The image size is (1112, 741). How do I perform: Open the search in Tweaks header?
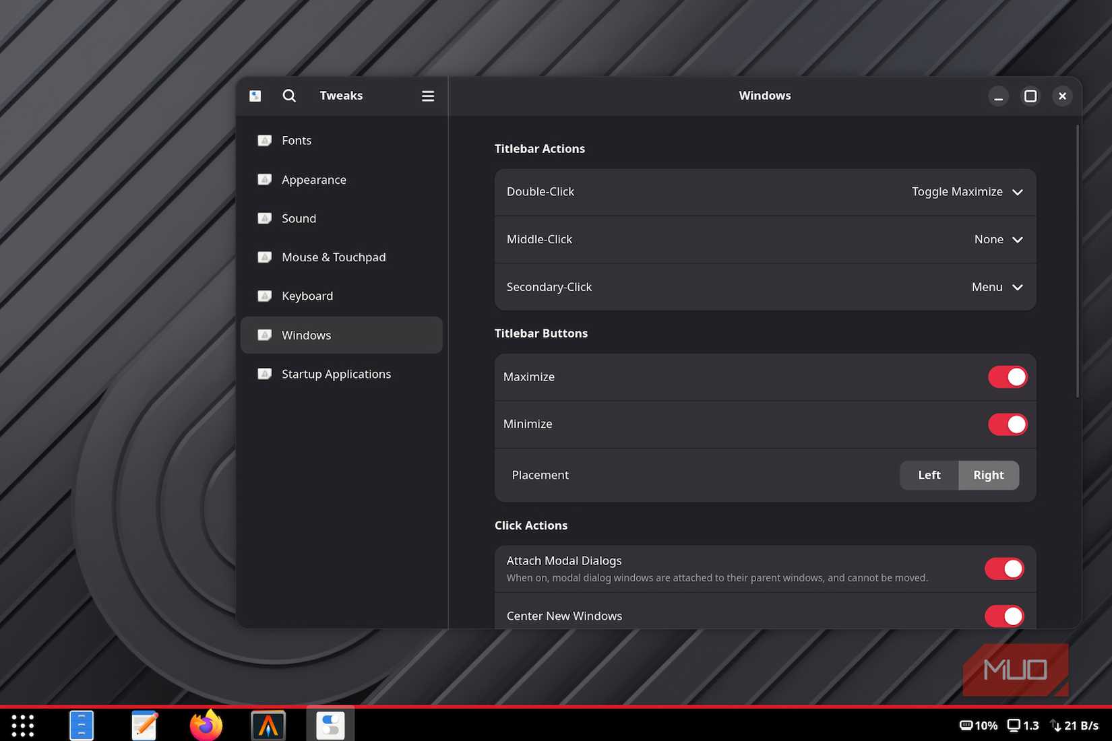(x=289, y=96)
